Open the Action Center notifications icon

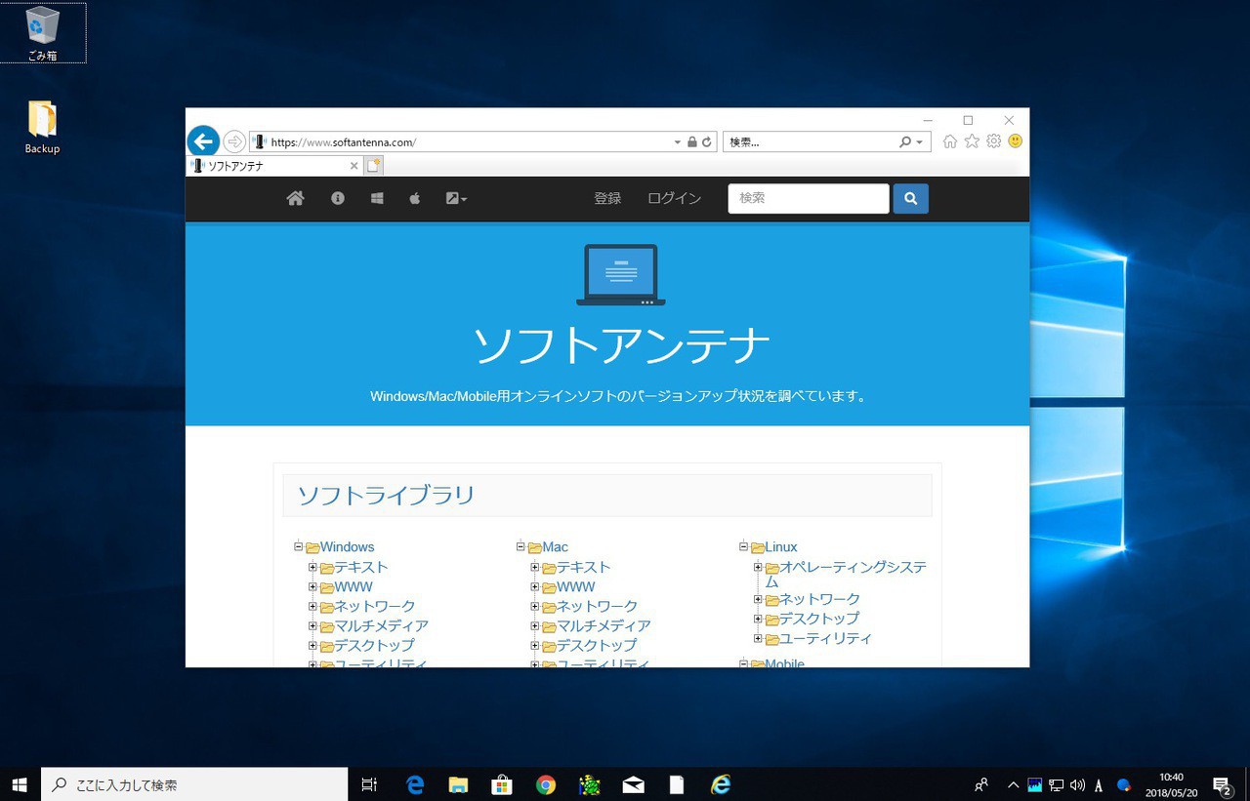pyautogui.click(x=1222, y=784)
